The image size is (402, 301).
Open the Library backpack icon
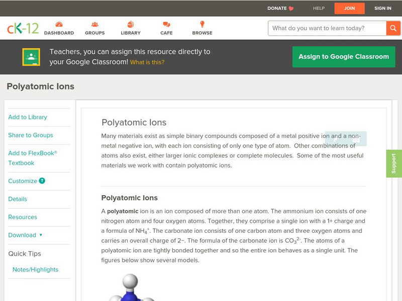[x=131, y=24]
